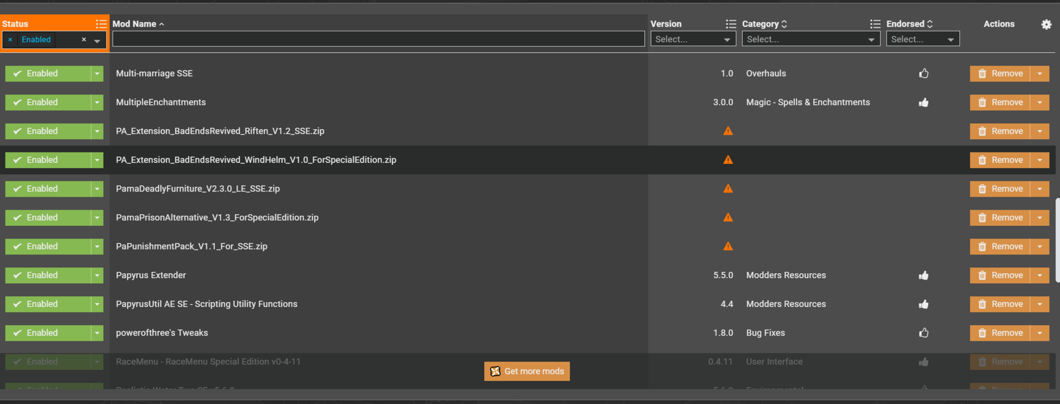Screen dimensions: 1060x404
Task: Click the warning icon for PamaDeadlyFurniture row
Action: (728, 188)
